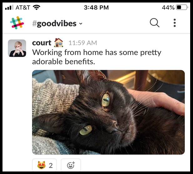Tap the house status emoji beside court
This screenshot has width=193, height=174.
(x=58, y=43)
